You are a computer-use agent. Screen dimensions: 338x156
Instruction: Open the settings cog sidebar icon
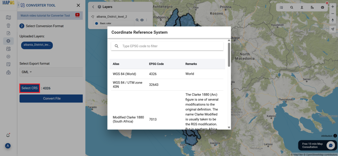click(8, 57)
